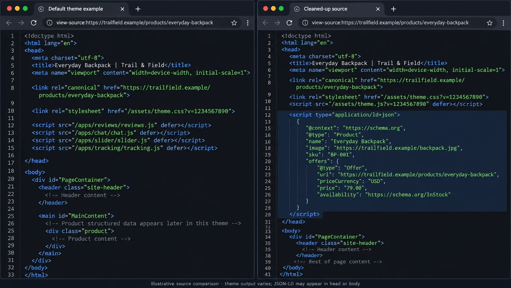The image size is (511, 288).
Task: Bookmark page with star in Default theme window
Action: pyautogui.click(x=234, y=23)
